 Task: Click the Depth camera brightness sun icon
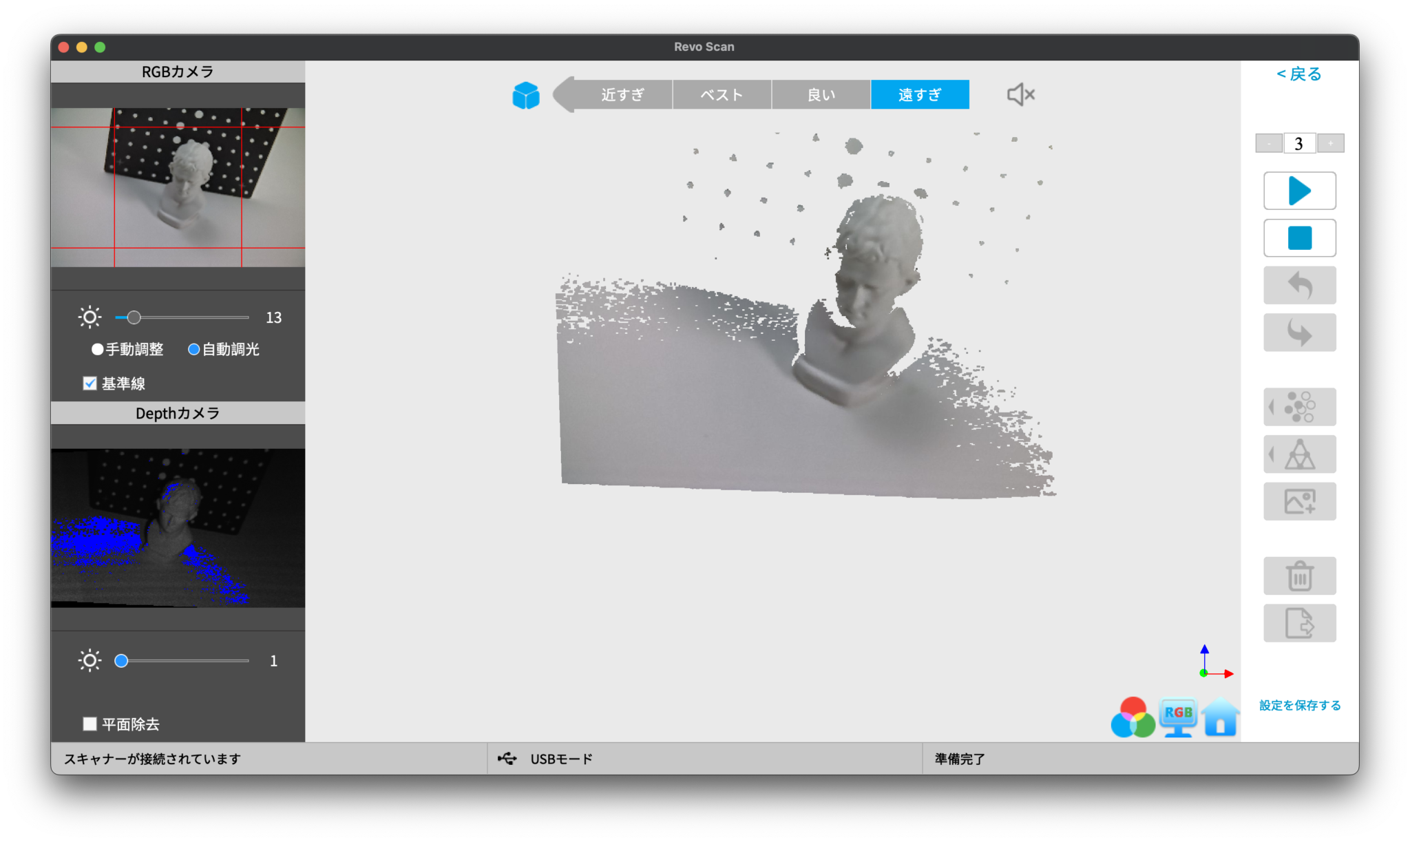coord(90,661)
